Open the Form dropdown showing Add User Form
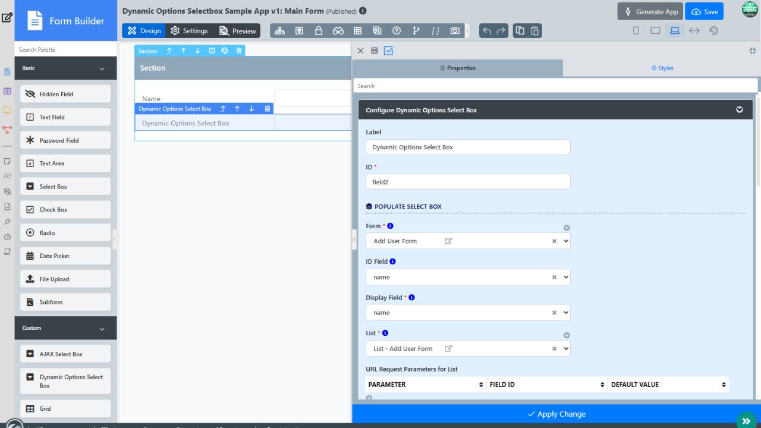This screenshot has height=428, width=761. click(x=468, y=241)
